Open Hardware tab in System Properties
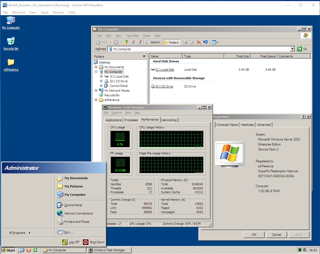 point(247,125)
